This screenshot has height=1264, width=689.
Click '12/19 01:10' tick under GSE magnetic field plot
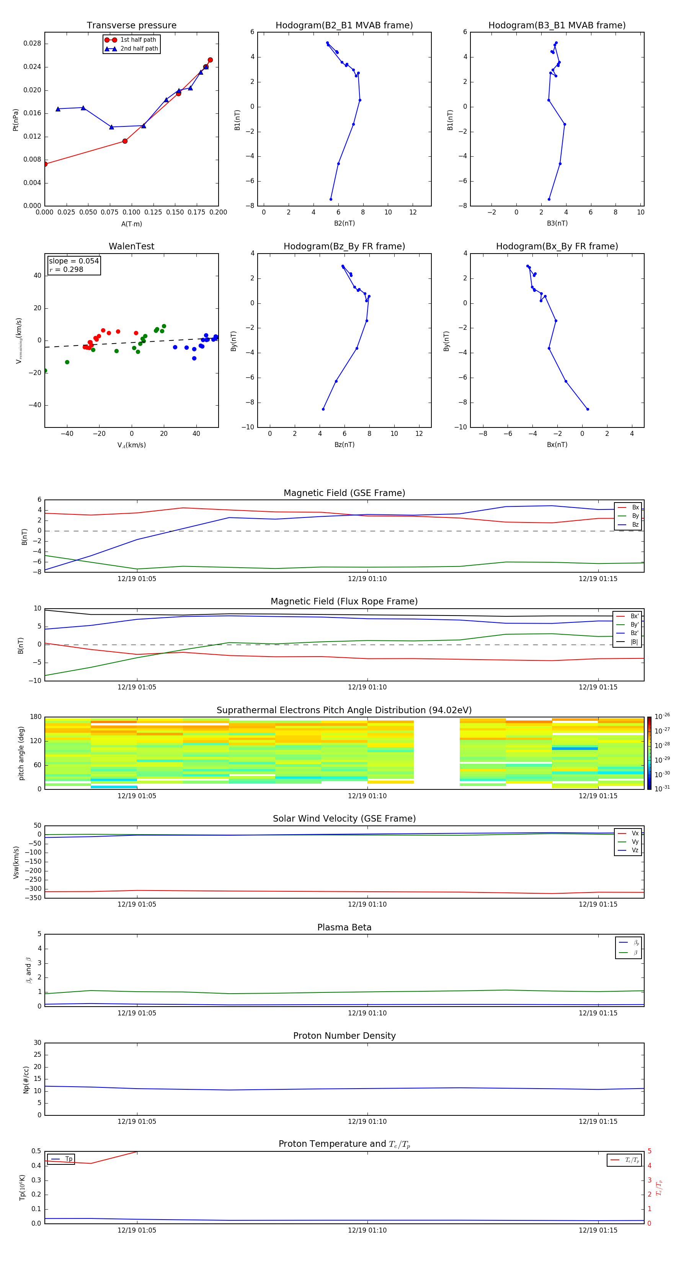coord(367,579)
